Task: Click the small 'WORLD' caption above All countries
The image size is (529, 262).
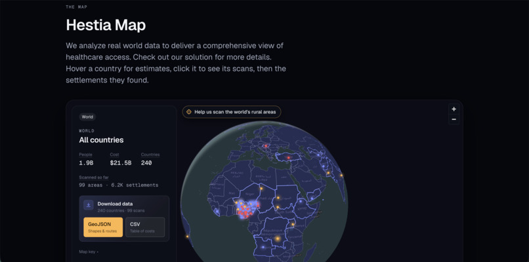Action: point(87,130)
